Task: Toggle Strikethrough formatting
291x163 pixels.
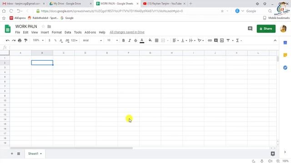Action: point(135,40)
